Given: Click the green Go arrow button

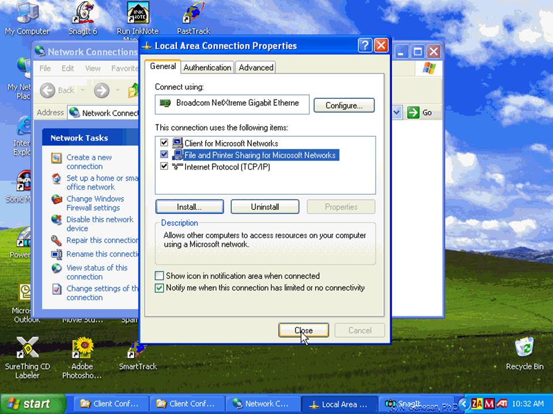Looking at the screenshot, I should point(413,113).
